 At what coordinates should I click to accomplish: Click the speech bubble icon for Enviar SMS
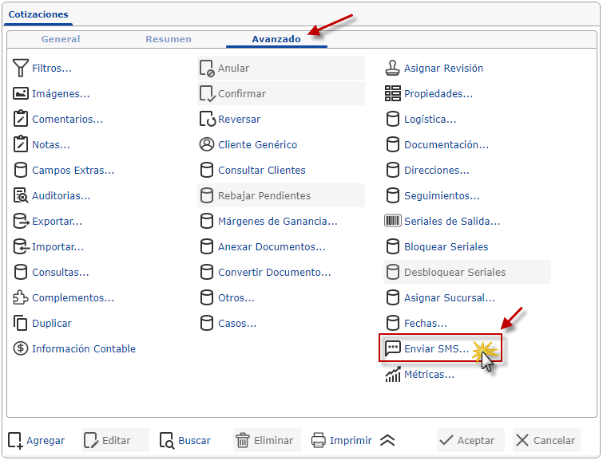(x=393, y=348)
